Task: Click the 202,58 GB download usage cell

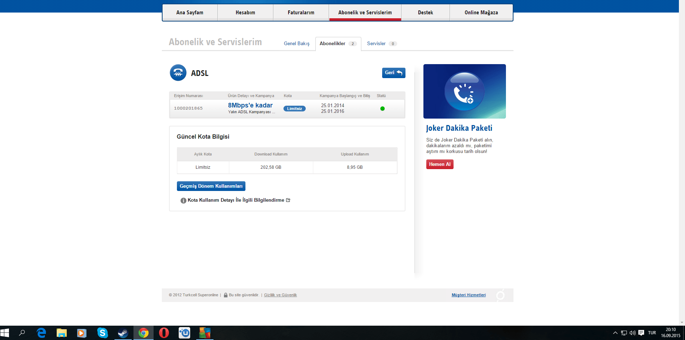Action: point(271,167)
